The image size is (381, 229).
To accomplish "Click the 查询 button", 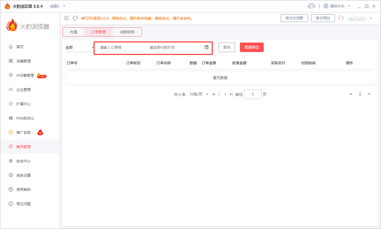I will pos(227,47).
